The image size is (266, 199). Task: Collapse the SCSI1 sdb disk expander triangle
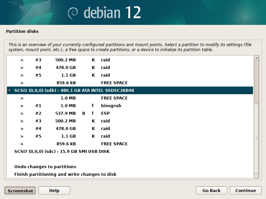(10, 90)
